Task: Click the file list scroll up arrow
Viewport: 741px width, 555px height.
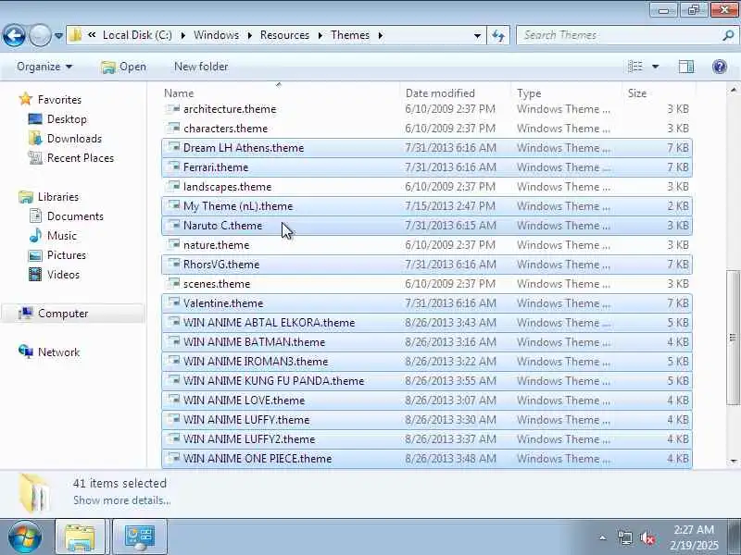Action: [x=734, y=89]
